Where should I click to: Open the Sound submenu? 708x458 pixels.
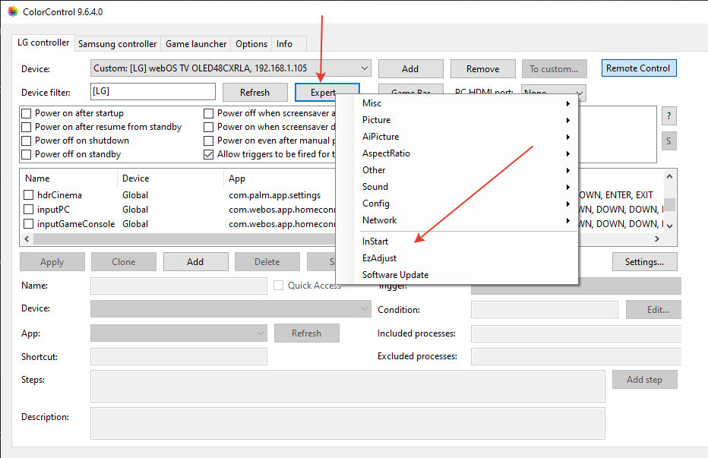[375, 187]
